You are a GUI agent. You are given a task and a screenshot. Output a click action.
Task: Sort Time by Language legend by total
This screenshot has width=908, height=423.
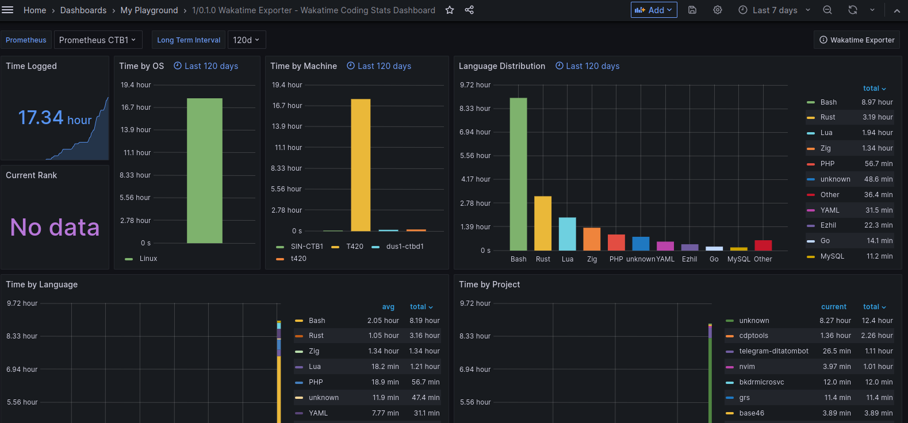click(x=422, y=307)
